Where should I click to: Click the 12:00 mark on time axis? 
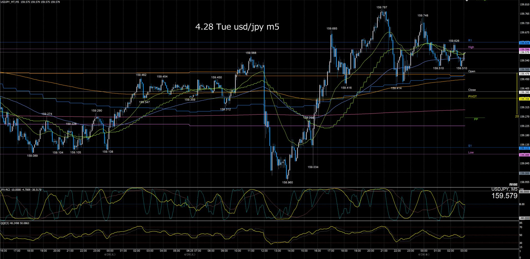(264, 251)
